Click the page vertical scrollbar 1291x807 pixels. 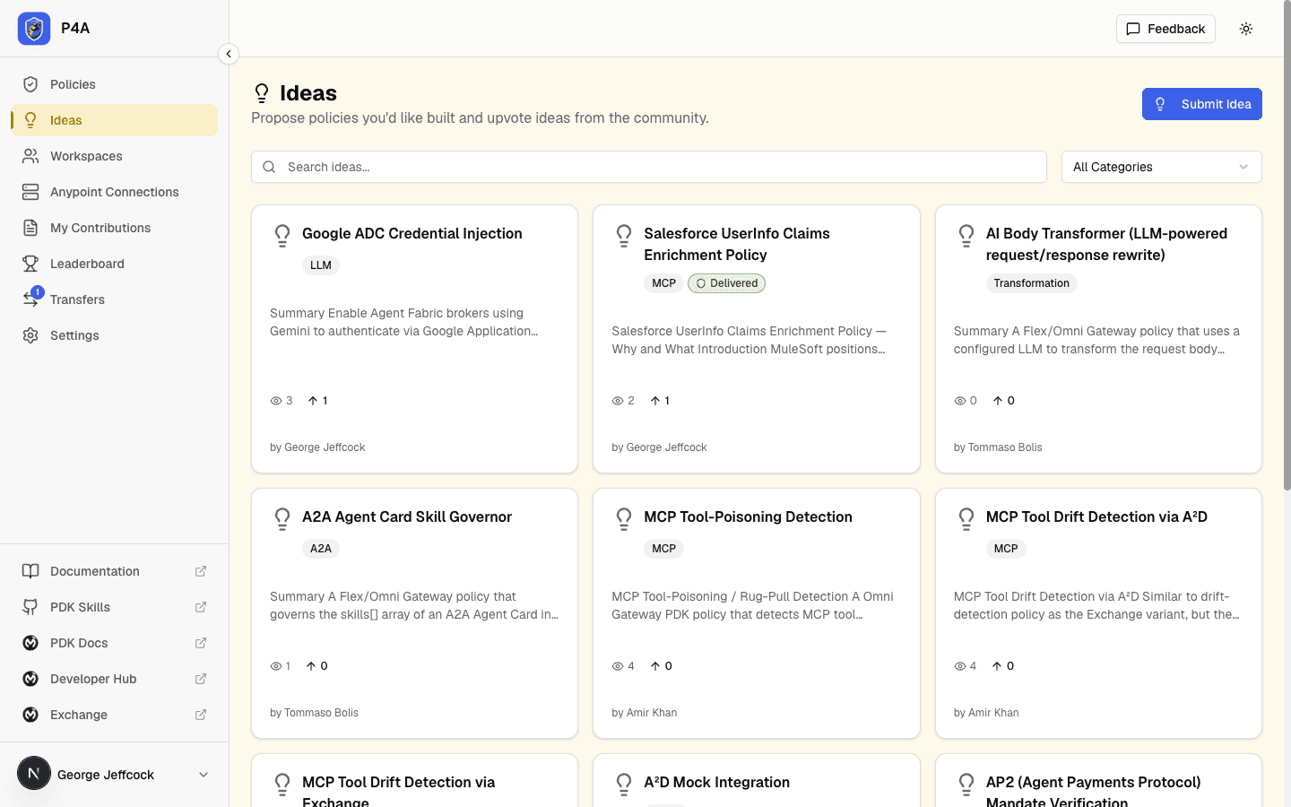click(x=1287, y=247)
